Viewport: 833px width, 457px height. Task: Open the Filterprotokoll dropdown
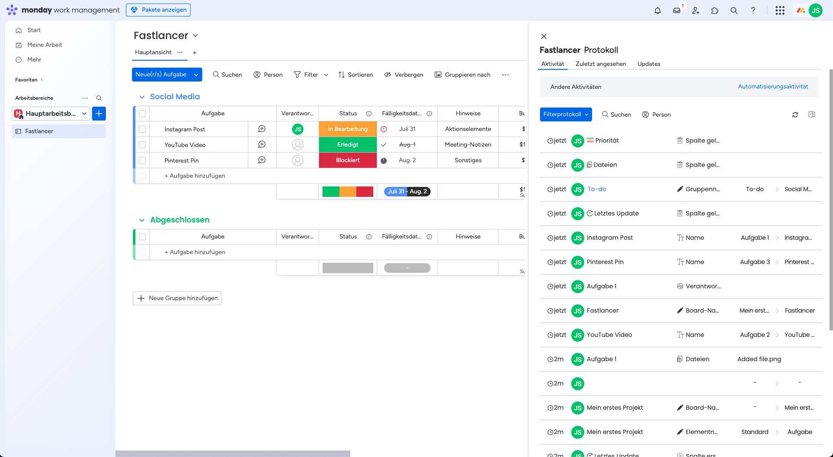[x=566, y=114]
